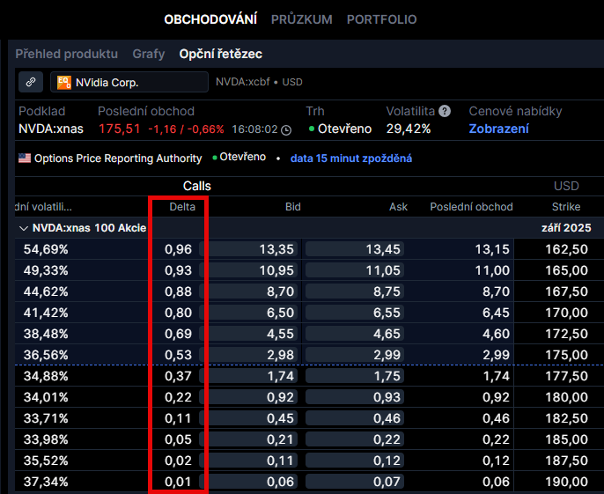Open the Grafy tab
The image size is (604, 494).
coord(149,54)
